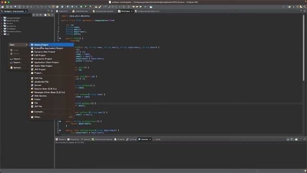Screen dimensions: 307x173
Task: Expand the MavenPractice project node
Action: 2,21
